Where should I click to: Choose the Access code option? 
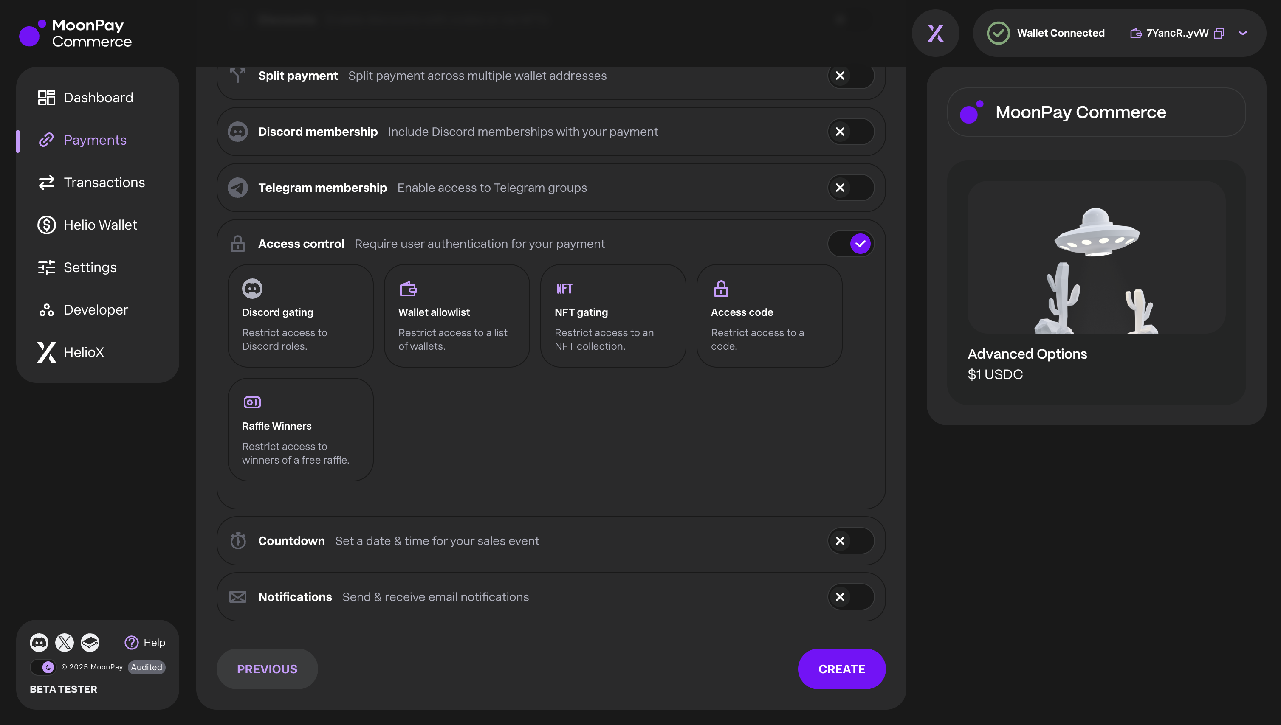coord(769,316)
